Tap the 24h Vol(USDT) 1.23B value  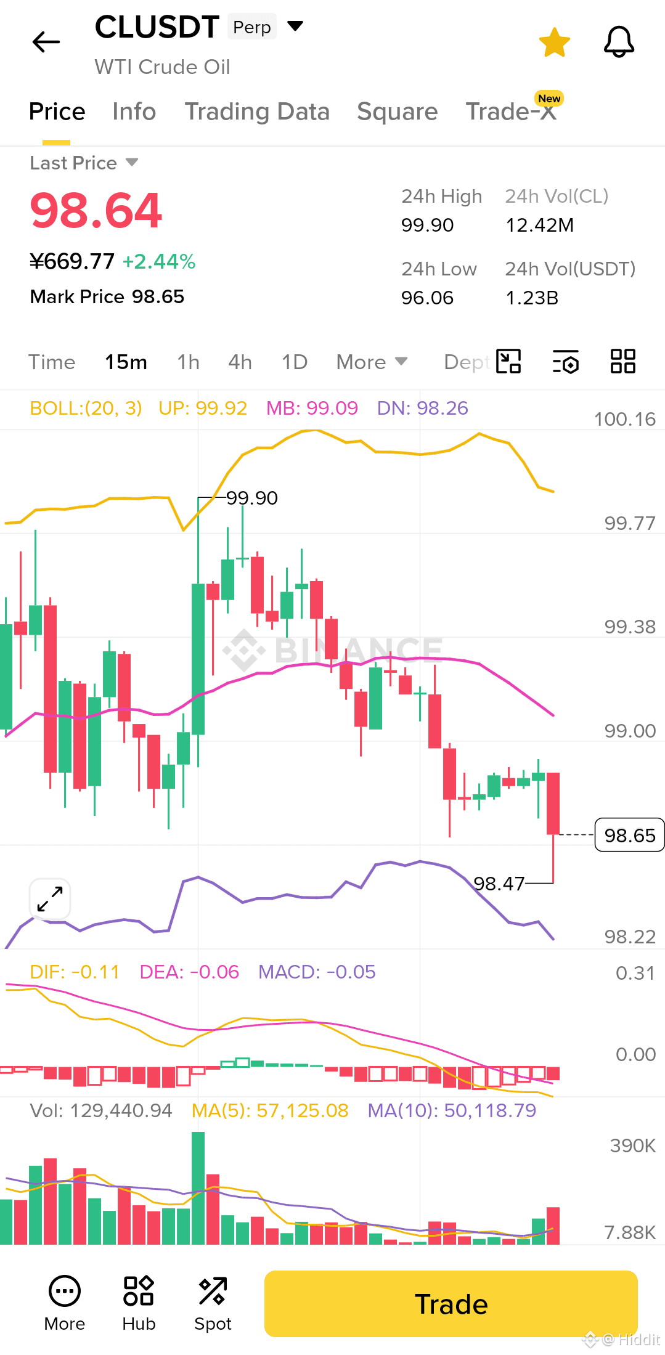point(532,298)
